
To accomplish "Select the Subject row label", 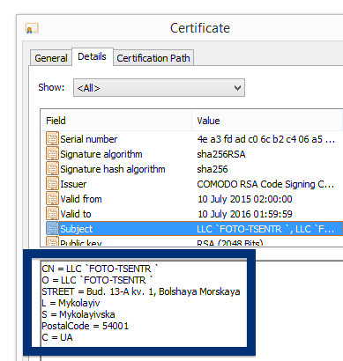I will point(77,229).
